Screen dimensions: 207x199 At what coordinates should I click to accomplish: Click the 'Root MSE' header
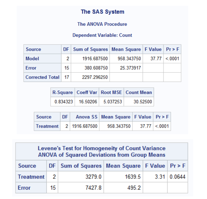coord(111,92)
